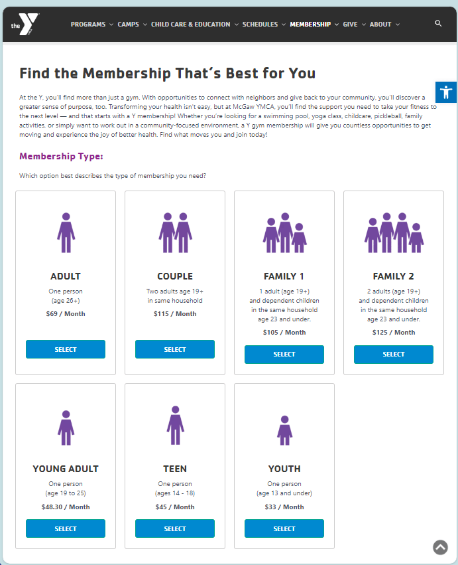Open the Child Care & Education dropdown

[x=194, y=25]
